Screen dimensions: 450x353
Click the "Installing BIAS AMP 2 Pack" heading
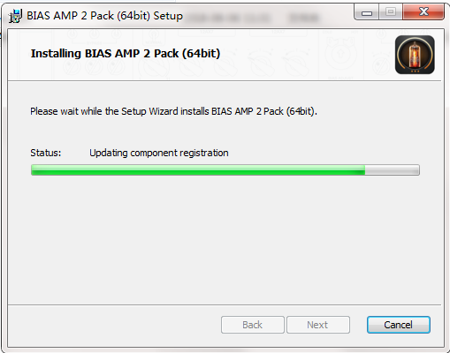click(105, 54)
